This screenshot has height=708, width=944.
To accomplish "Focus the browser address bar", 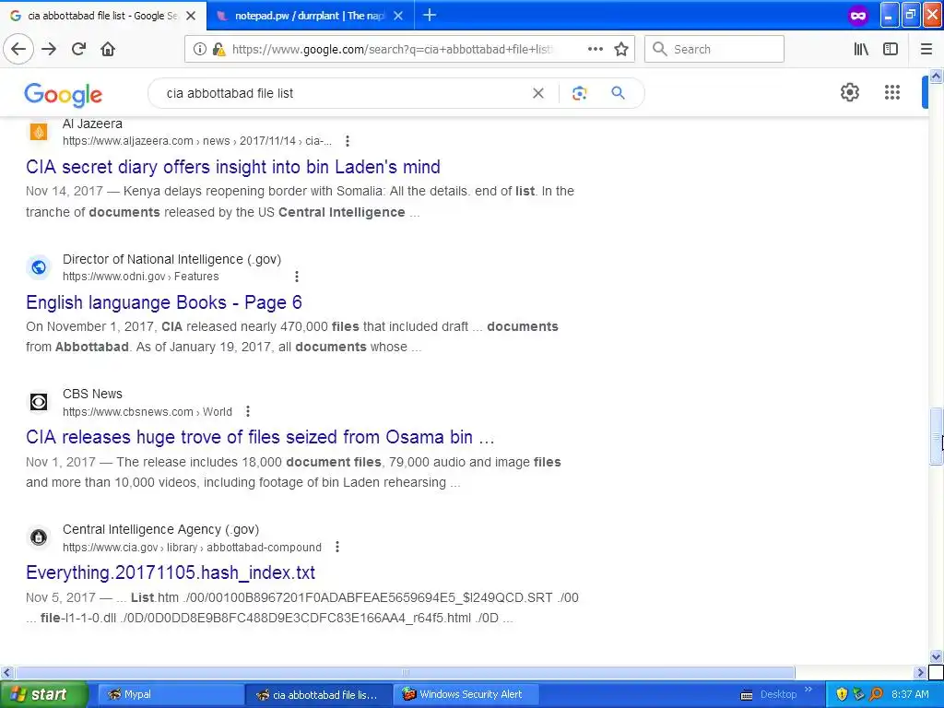I will [x=391, y=50].
